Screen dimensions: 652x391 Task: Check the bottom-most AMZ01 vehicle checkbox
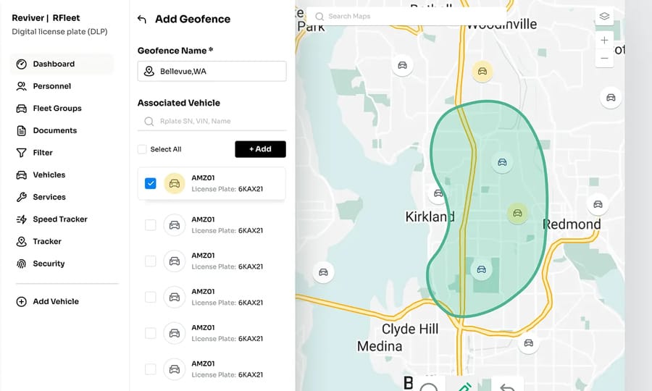coord(151,369)
